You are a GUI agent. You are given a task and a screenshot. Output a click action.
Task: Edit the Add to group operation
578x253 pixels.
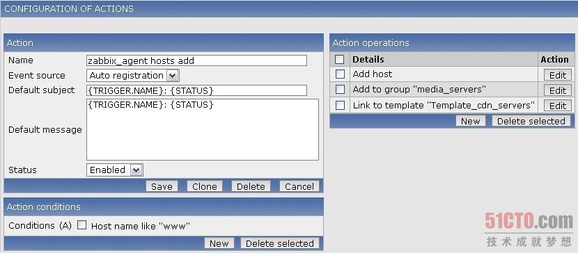tap(557, 90)
